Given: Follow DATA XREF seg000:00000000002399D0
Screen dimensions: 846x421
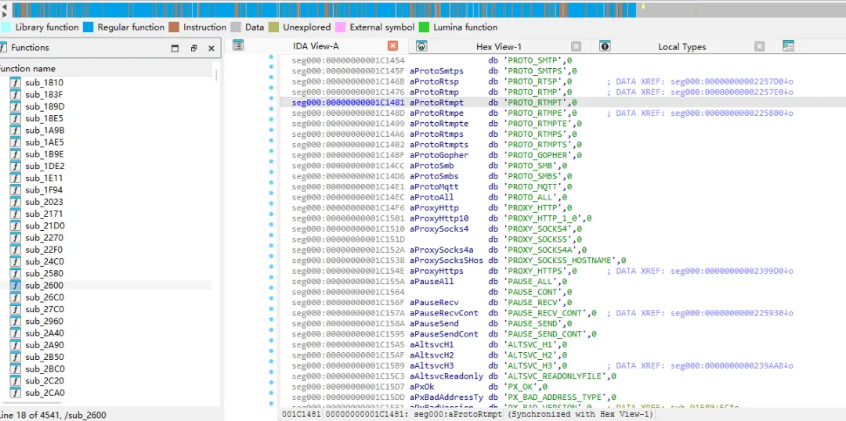Looking at the screenshot, I should coord(732,271).
